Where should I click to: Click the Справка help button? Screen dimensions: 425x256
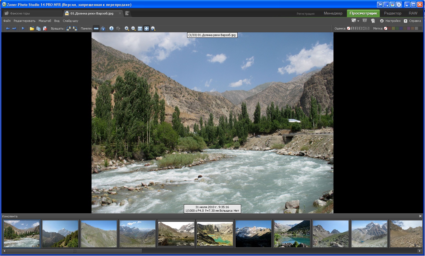click(412, 21)
